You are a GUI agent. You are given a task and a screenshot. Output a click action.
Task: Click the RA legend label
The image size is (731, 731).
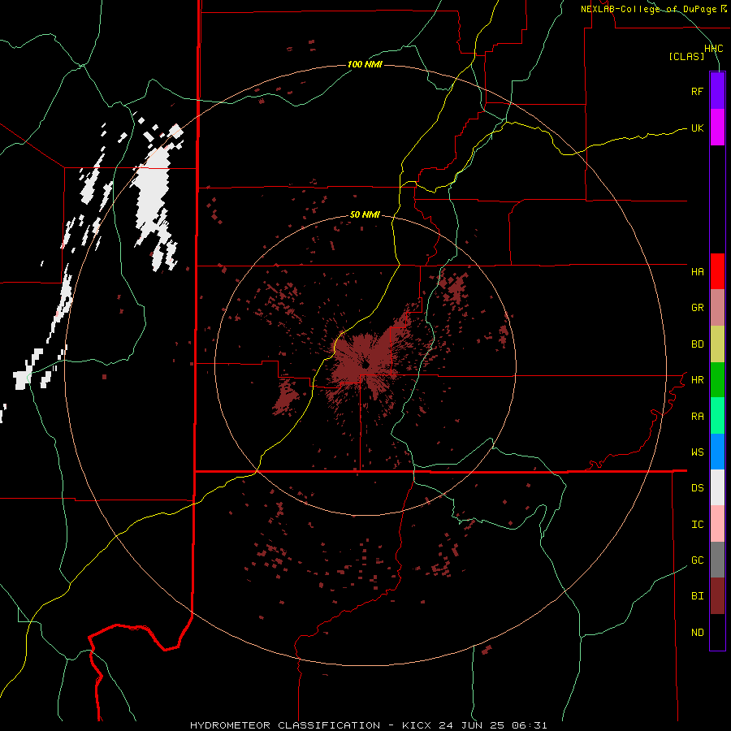pyautogui.click(x=697, y=416)
